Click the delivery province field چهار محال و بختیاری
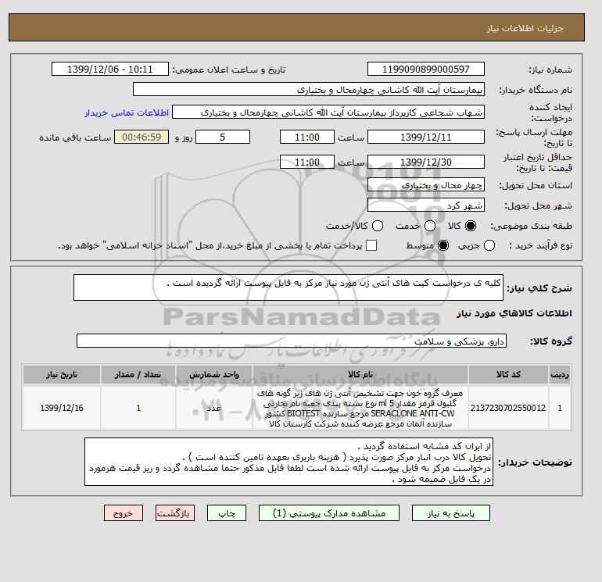This screenshot has width=602, height=582. 426,185
